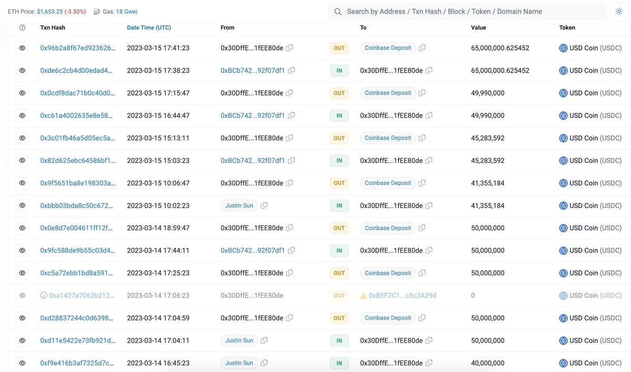
Task: Copy To address in 17:38:23 row
Action: pyautogui.click(x=429, y=70)
